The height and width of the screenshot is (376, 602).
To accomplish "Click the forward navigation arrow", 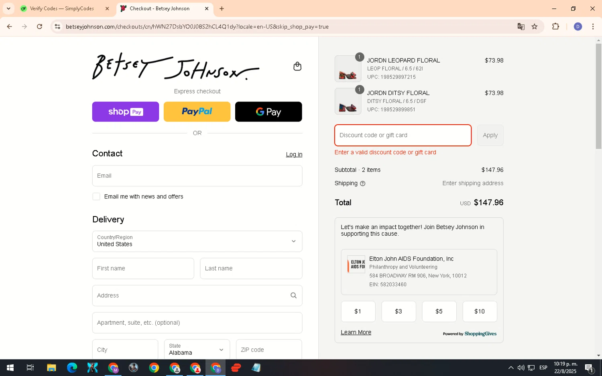I will tap(24, 26).
